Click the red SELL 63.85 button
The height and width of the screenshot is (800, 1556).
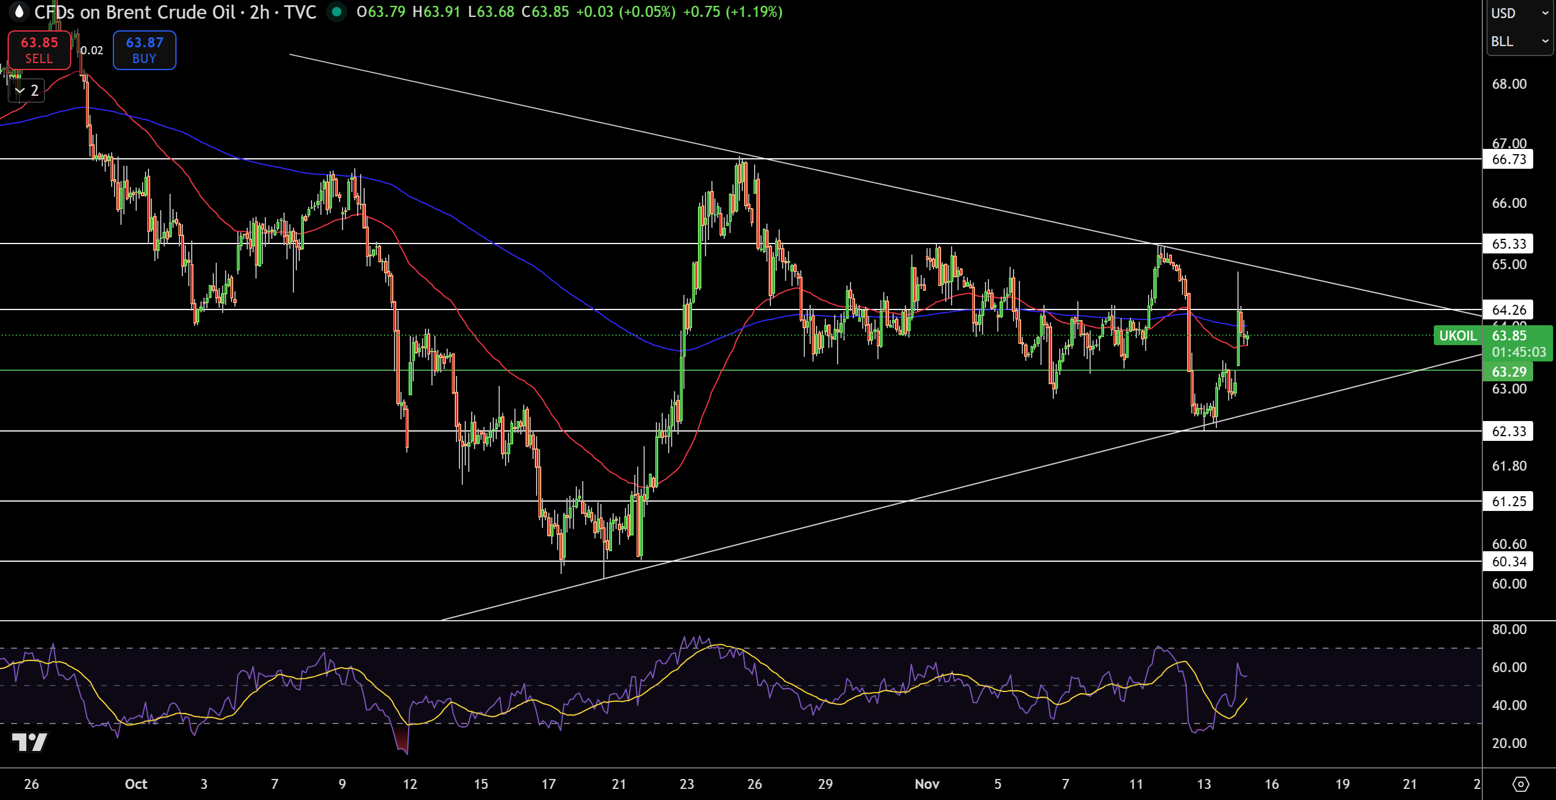pos(39,50)
